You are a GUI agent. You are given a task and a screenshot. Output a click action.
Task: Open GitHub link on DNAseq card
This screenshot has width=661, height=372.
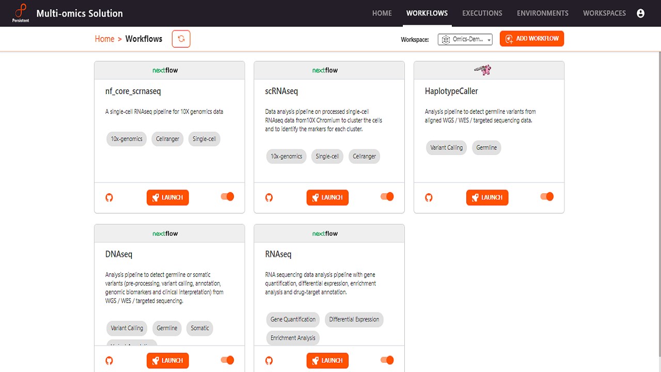tap(109, 361)
